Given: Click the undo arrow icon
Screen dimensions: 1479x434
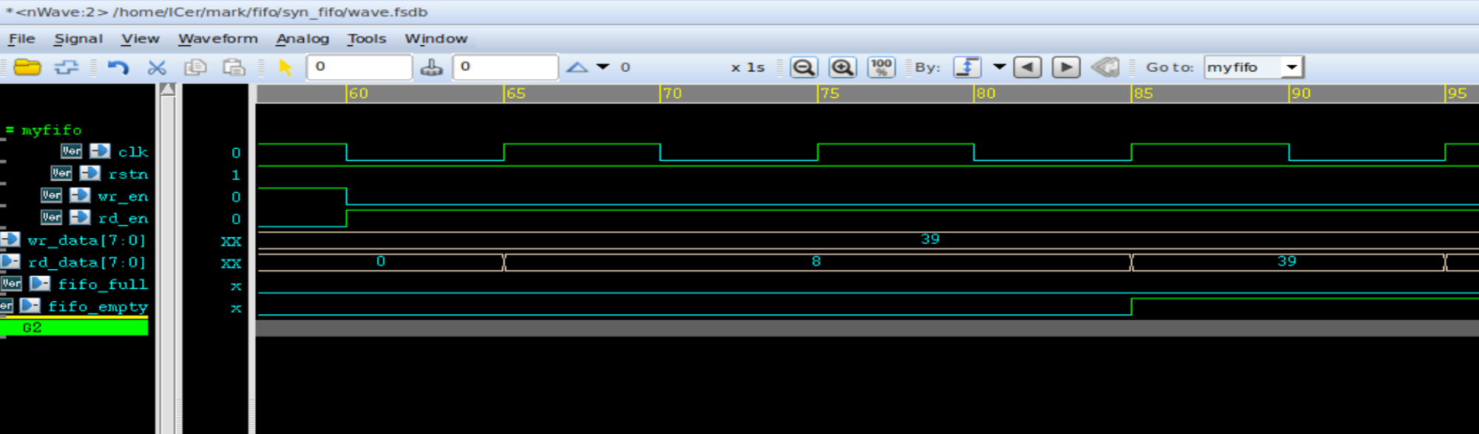Looking at the screenshot, I should pos(118,67).
